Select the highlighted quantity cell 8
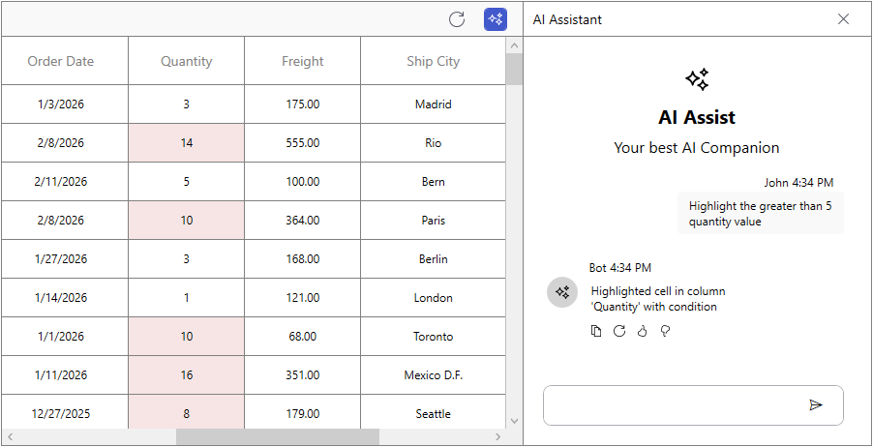Image resolution: width=873 pixels, height=447 pixels. pyautogui.click(x=187, y=412)
